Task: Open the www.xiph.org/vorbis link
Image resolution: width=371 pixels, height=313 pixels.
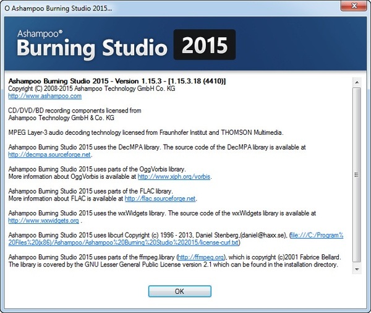Action: [x=174, y=177]
